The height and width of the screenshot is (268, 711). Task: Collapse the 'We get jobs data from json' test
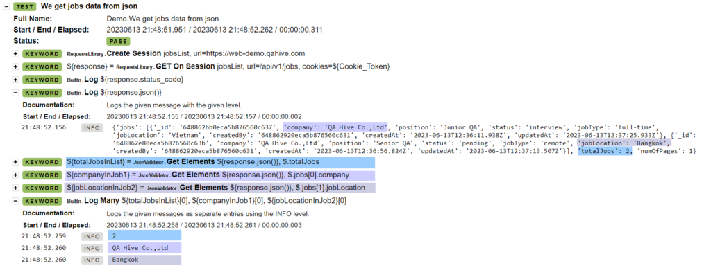point(6,6)
